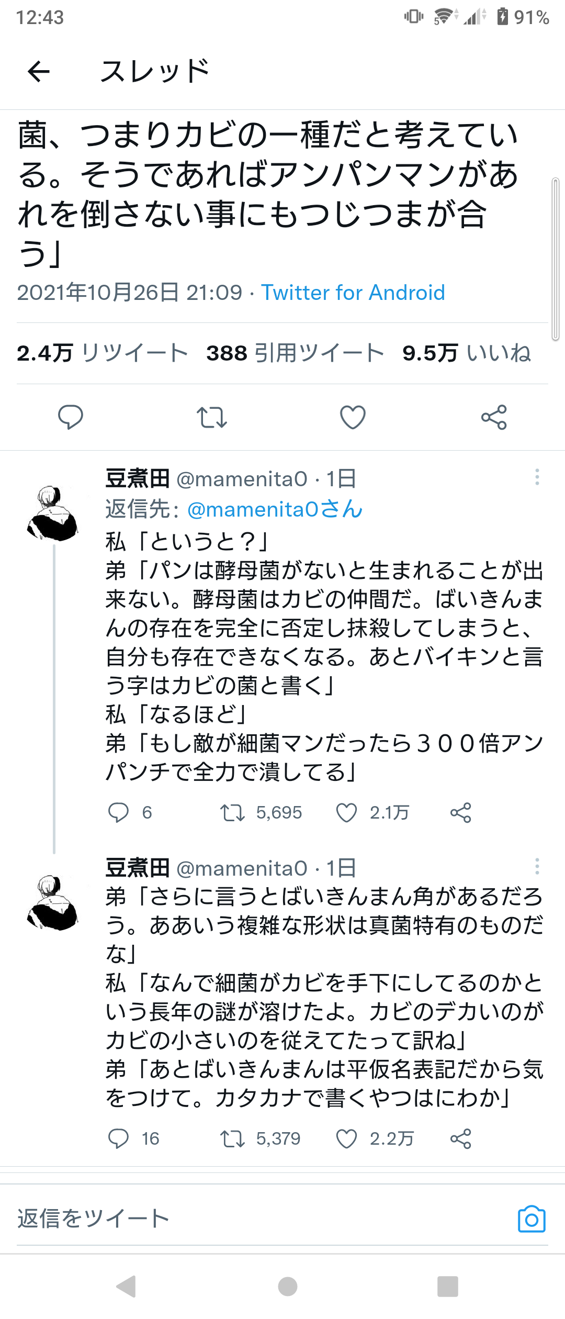The height and width of the screenshot is (1319, 565).
Task: Open the second reply's three-dot menu
Action: 537,867
